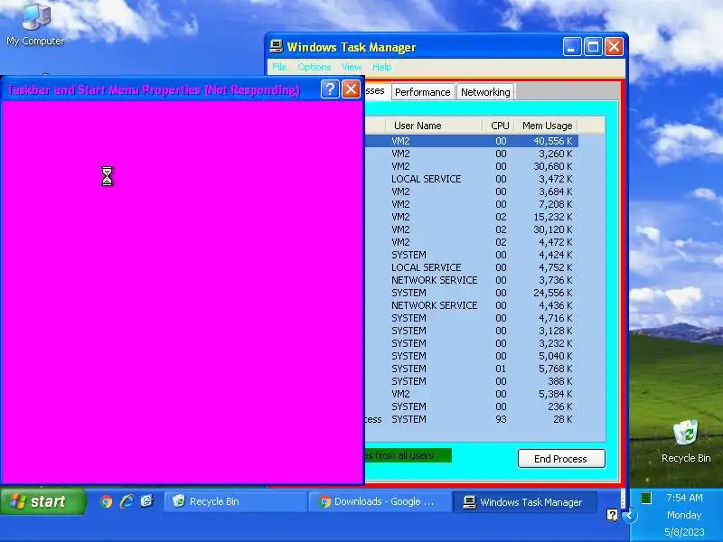Viewport: 723px width, 542px height.
Task: Open the Start menu
Action: point(42,501)
